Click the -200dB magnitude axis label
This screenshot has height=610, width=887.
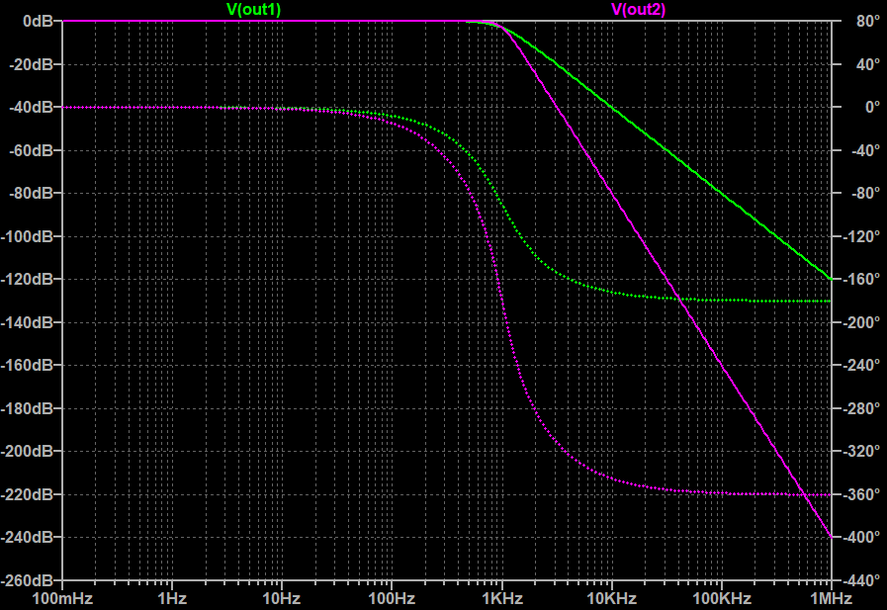tap(27, 451)
